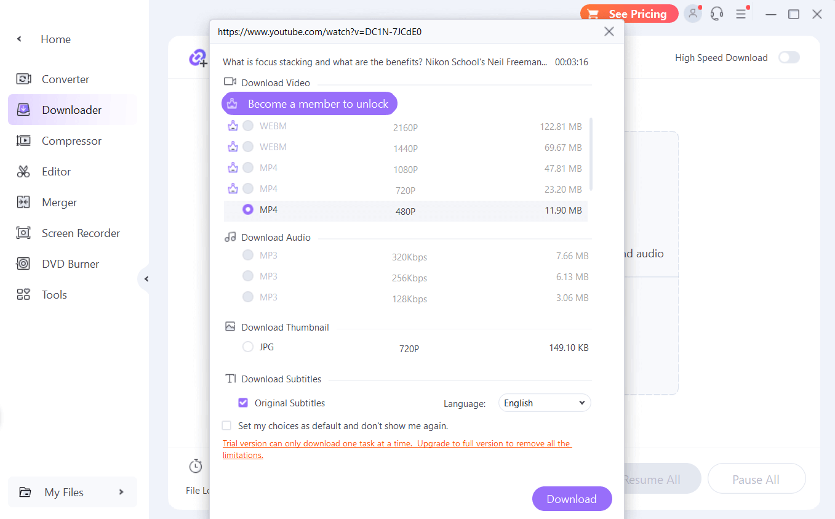Viewport: 835px width, 519px height.
Task: Click the crown icon beside WEBM 2160P
Action: (233, 126)
